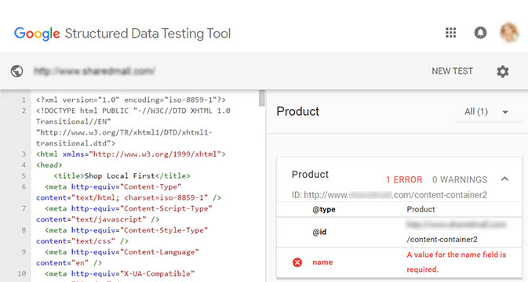528x282 pixels.
Task: Click the 1 ERROR label
Action: click(404, 179)
